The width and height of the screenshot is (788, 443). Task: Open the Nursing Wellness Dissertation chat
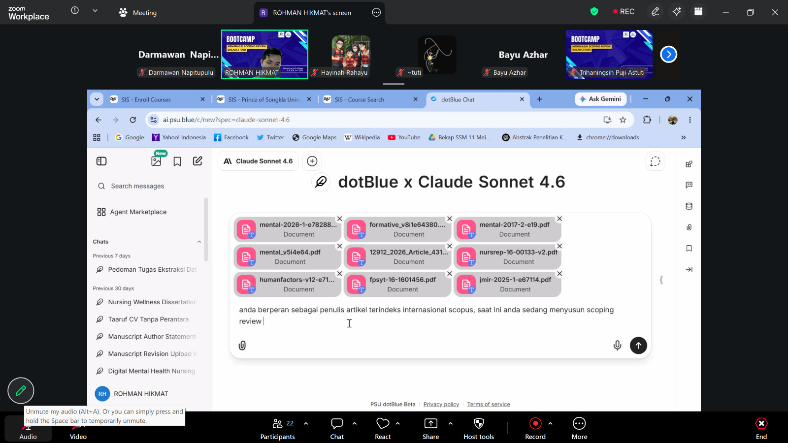pyautogui.click(x=146, y=302)
